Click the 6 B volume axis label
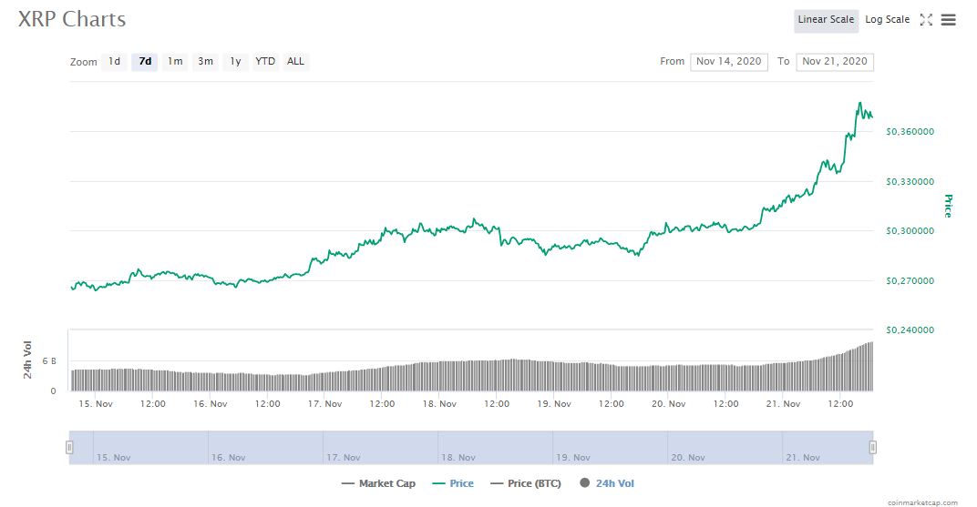Viewport: 977px width, 507px height. pyautogui.click(x=49, y=360)
